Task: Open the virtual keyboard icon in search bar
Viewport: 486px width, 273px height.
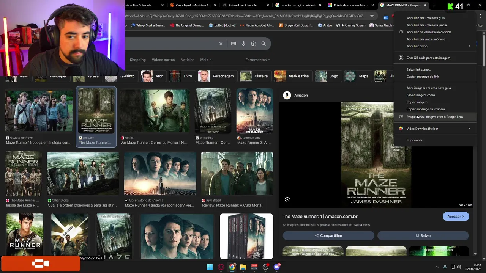Action: point(234,44)
